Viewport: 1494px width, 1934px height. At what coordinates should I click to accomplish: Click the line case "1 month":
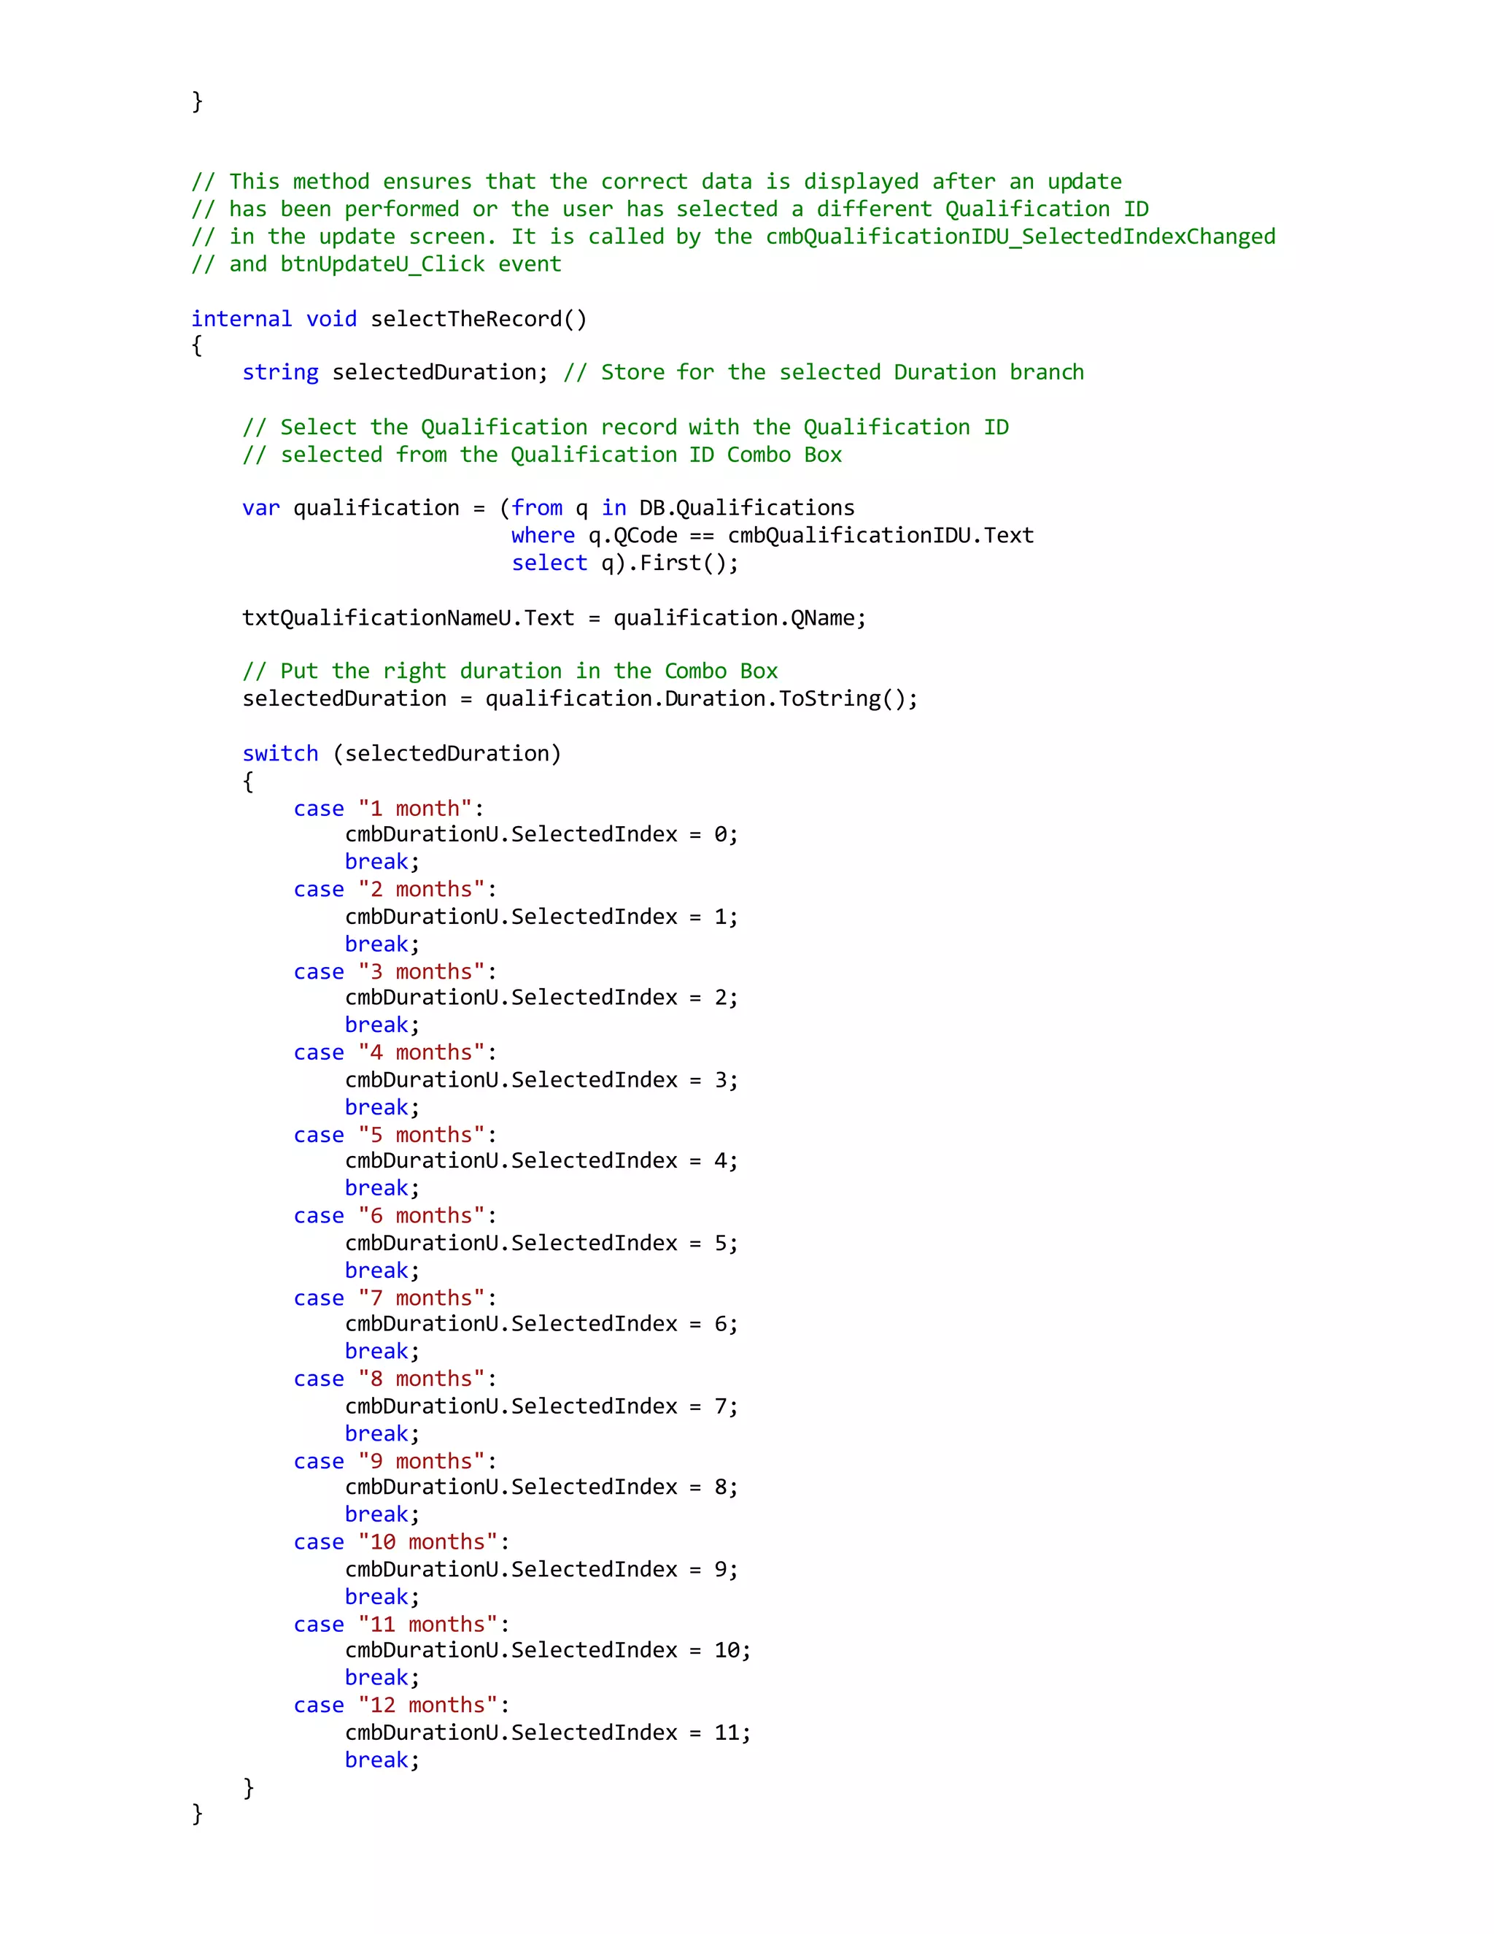[x=390, y=808]
